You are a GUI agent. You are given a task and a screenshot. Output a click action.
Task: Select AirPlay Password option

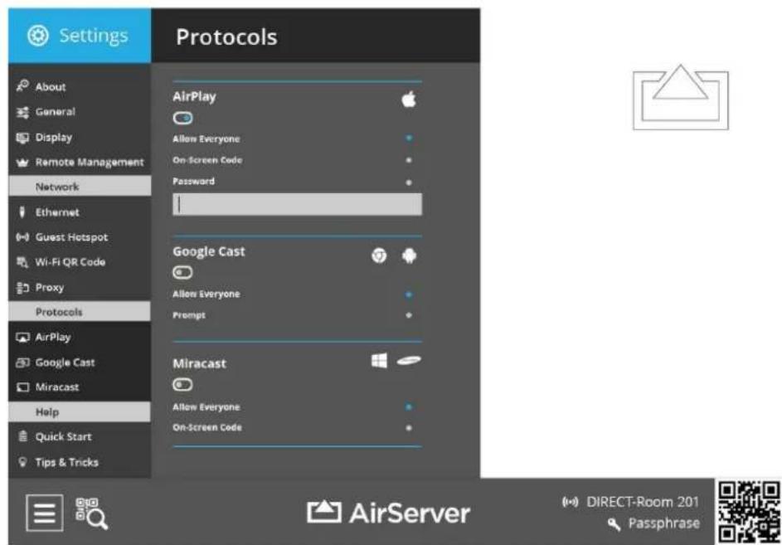[409, 182]
